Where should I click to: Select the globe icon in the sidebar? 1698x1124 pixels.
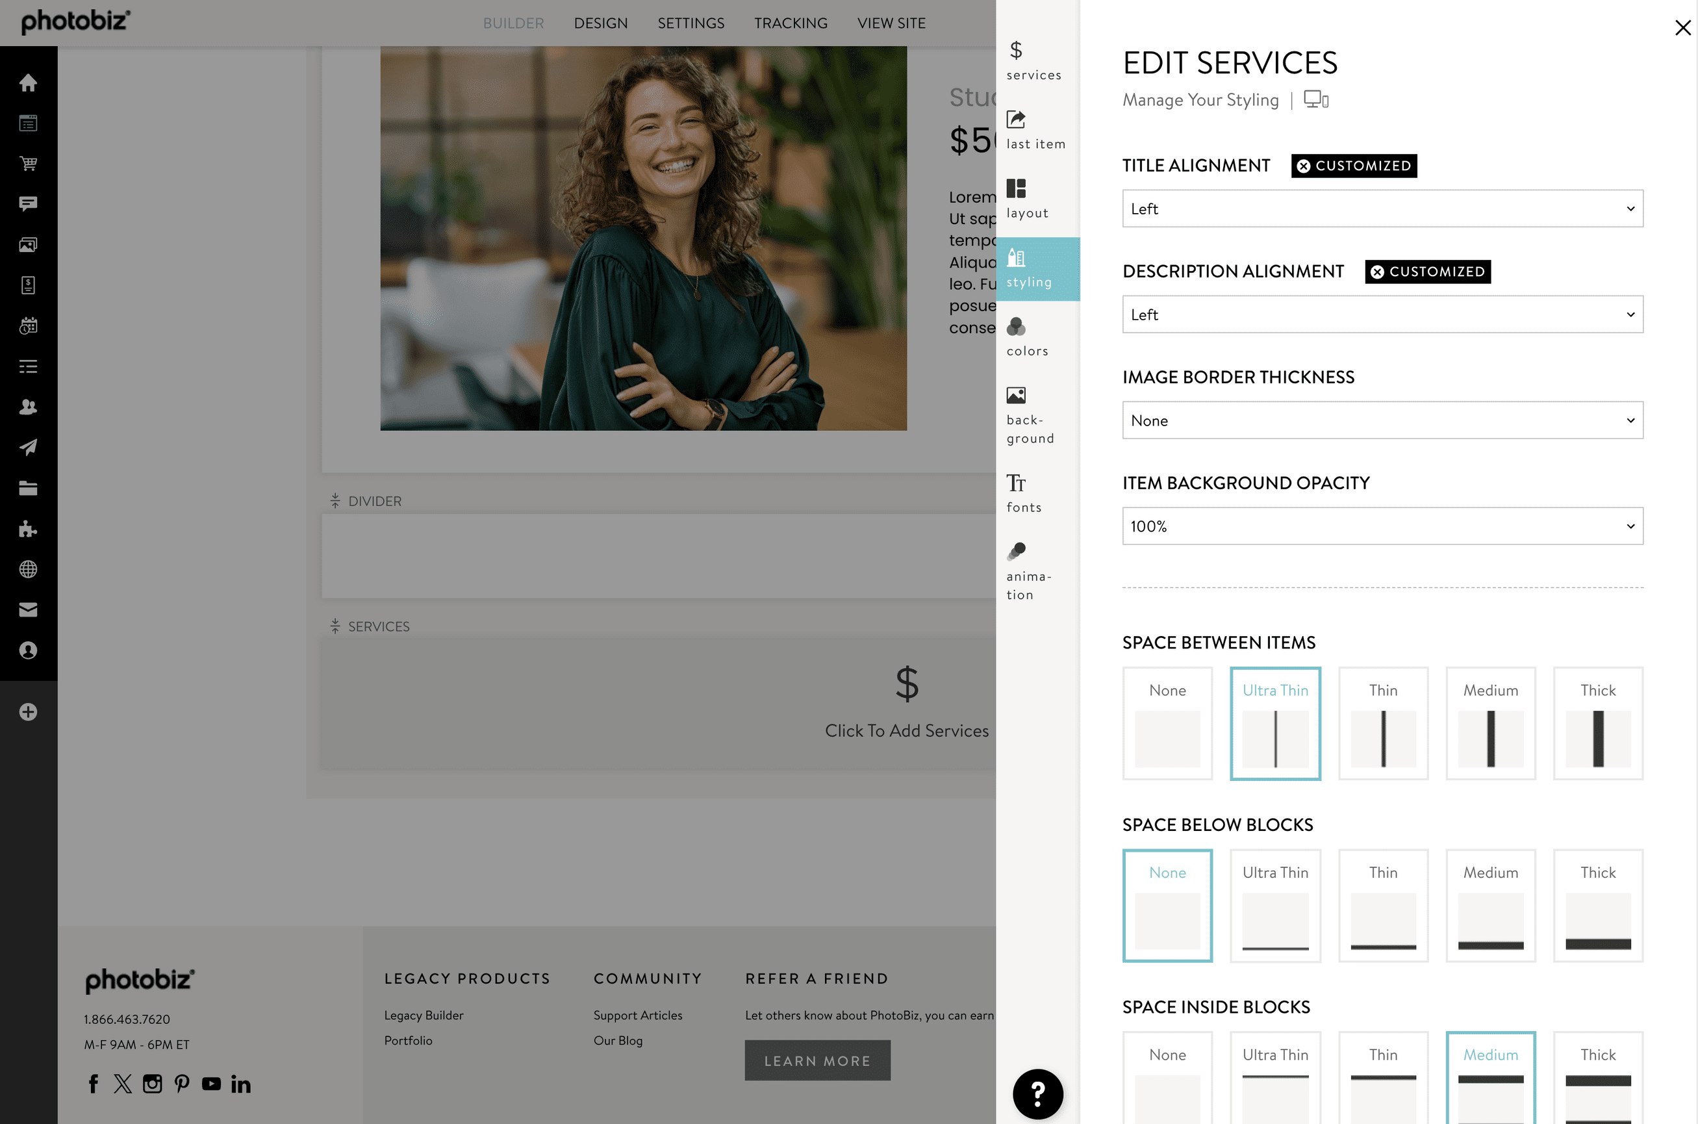29,568
